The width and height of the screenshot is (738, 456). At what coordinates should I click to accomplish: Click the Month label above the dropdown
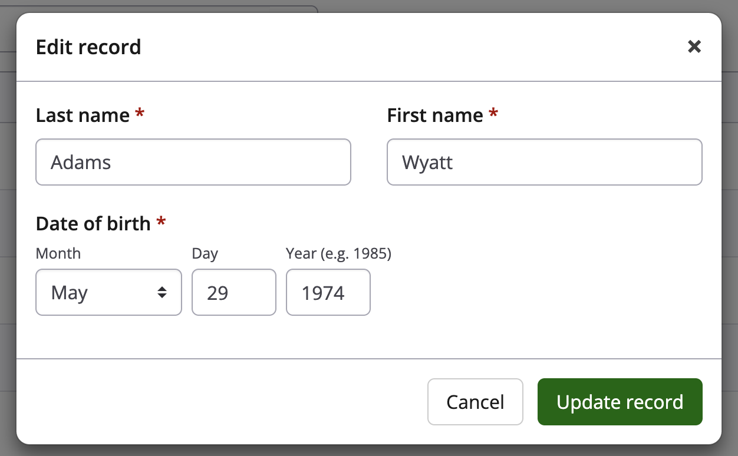pyautogui.click(x=58, y=253)
